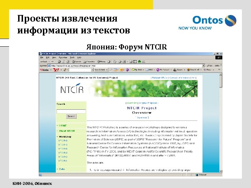Viewport: 251px width, 188px height.
Task: Click the Back arrow in the Explorer toolbar
Action: click(44, 62)
